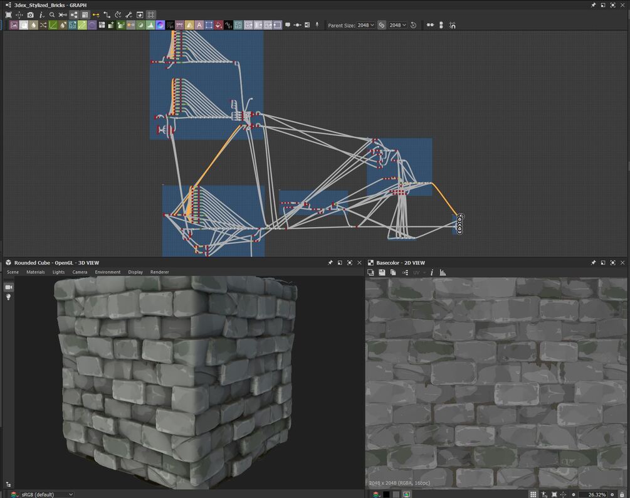Add a comment to the graph
The height and width of the screenshot is (498, 630).
(288, 25)
